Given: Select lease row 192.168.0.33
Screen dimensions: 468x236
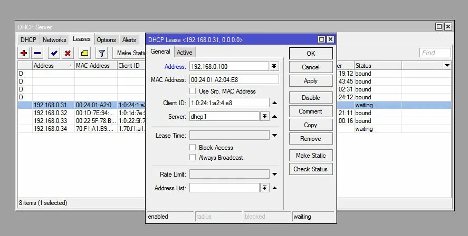Looking at the screenshot, I should 82,121.
